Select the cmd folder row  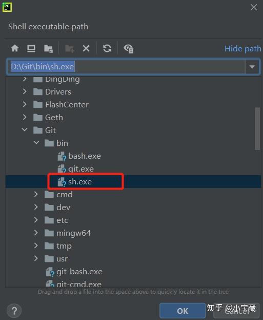pos(133,195)
